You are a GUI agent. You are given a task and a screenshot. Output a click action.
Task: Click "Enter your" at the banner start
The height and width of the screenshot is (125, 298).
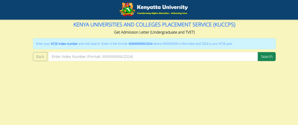pyautogui.click(x=43, y=44)
